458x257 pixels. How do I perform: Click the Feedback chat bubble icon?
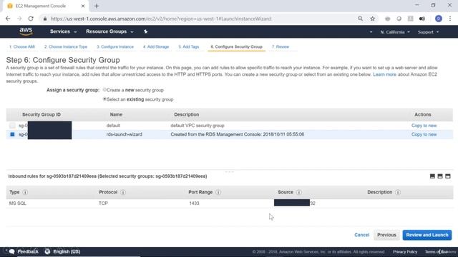coord(11,251)
